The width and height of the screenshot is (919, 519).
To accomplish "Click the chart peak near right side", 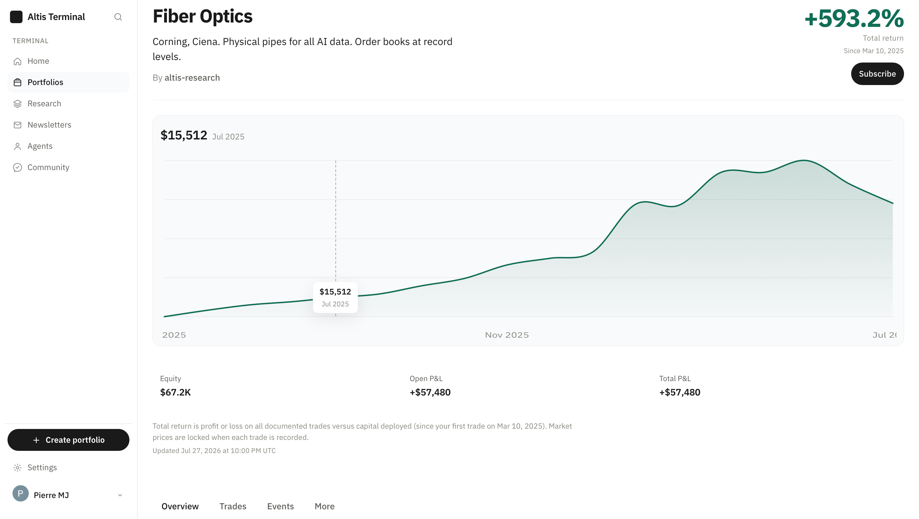I will (804, 160).
